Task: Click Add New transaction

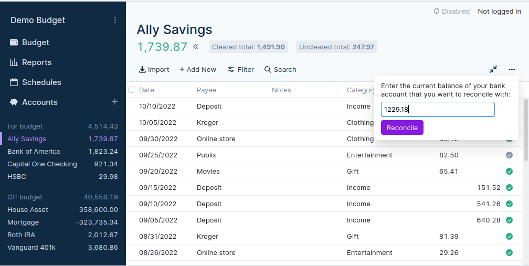Action: pyautogui.click(x=197, y=69)
